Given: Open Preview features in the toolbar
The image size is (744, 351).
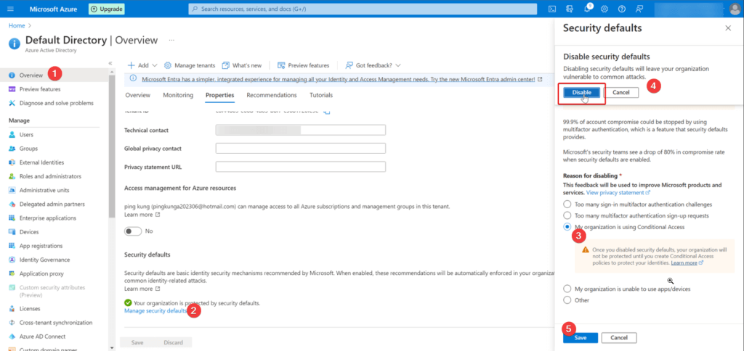Looking at the screenshot, I should (303, 65).
